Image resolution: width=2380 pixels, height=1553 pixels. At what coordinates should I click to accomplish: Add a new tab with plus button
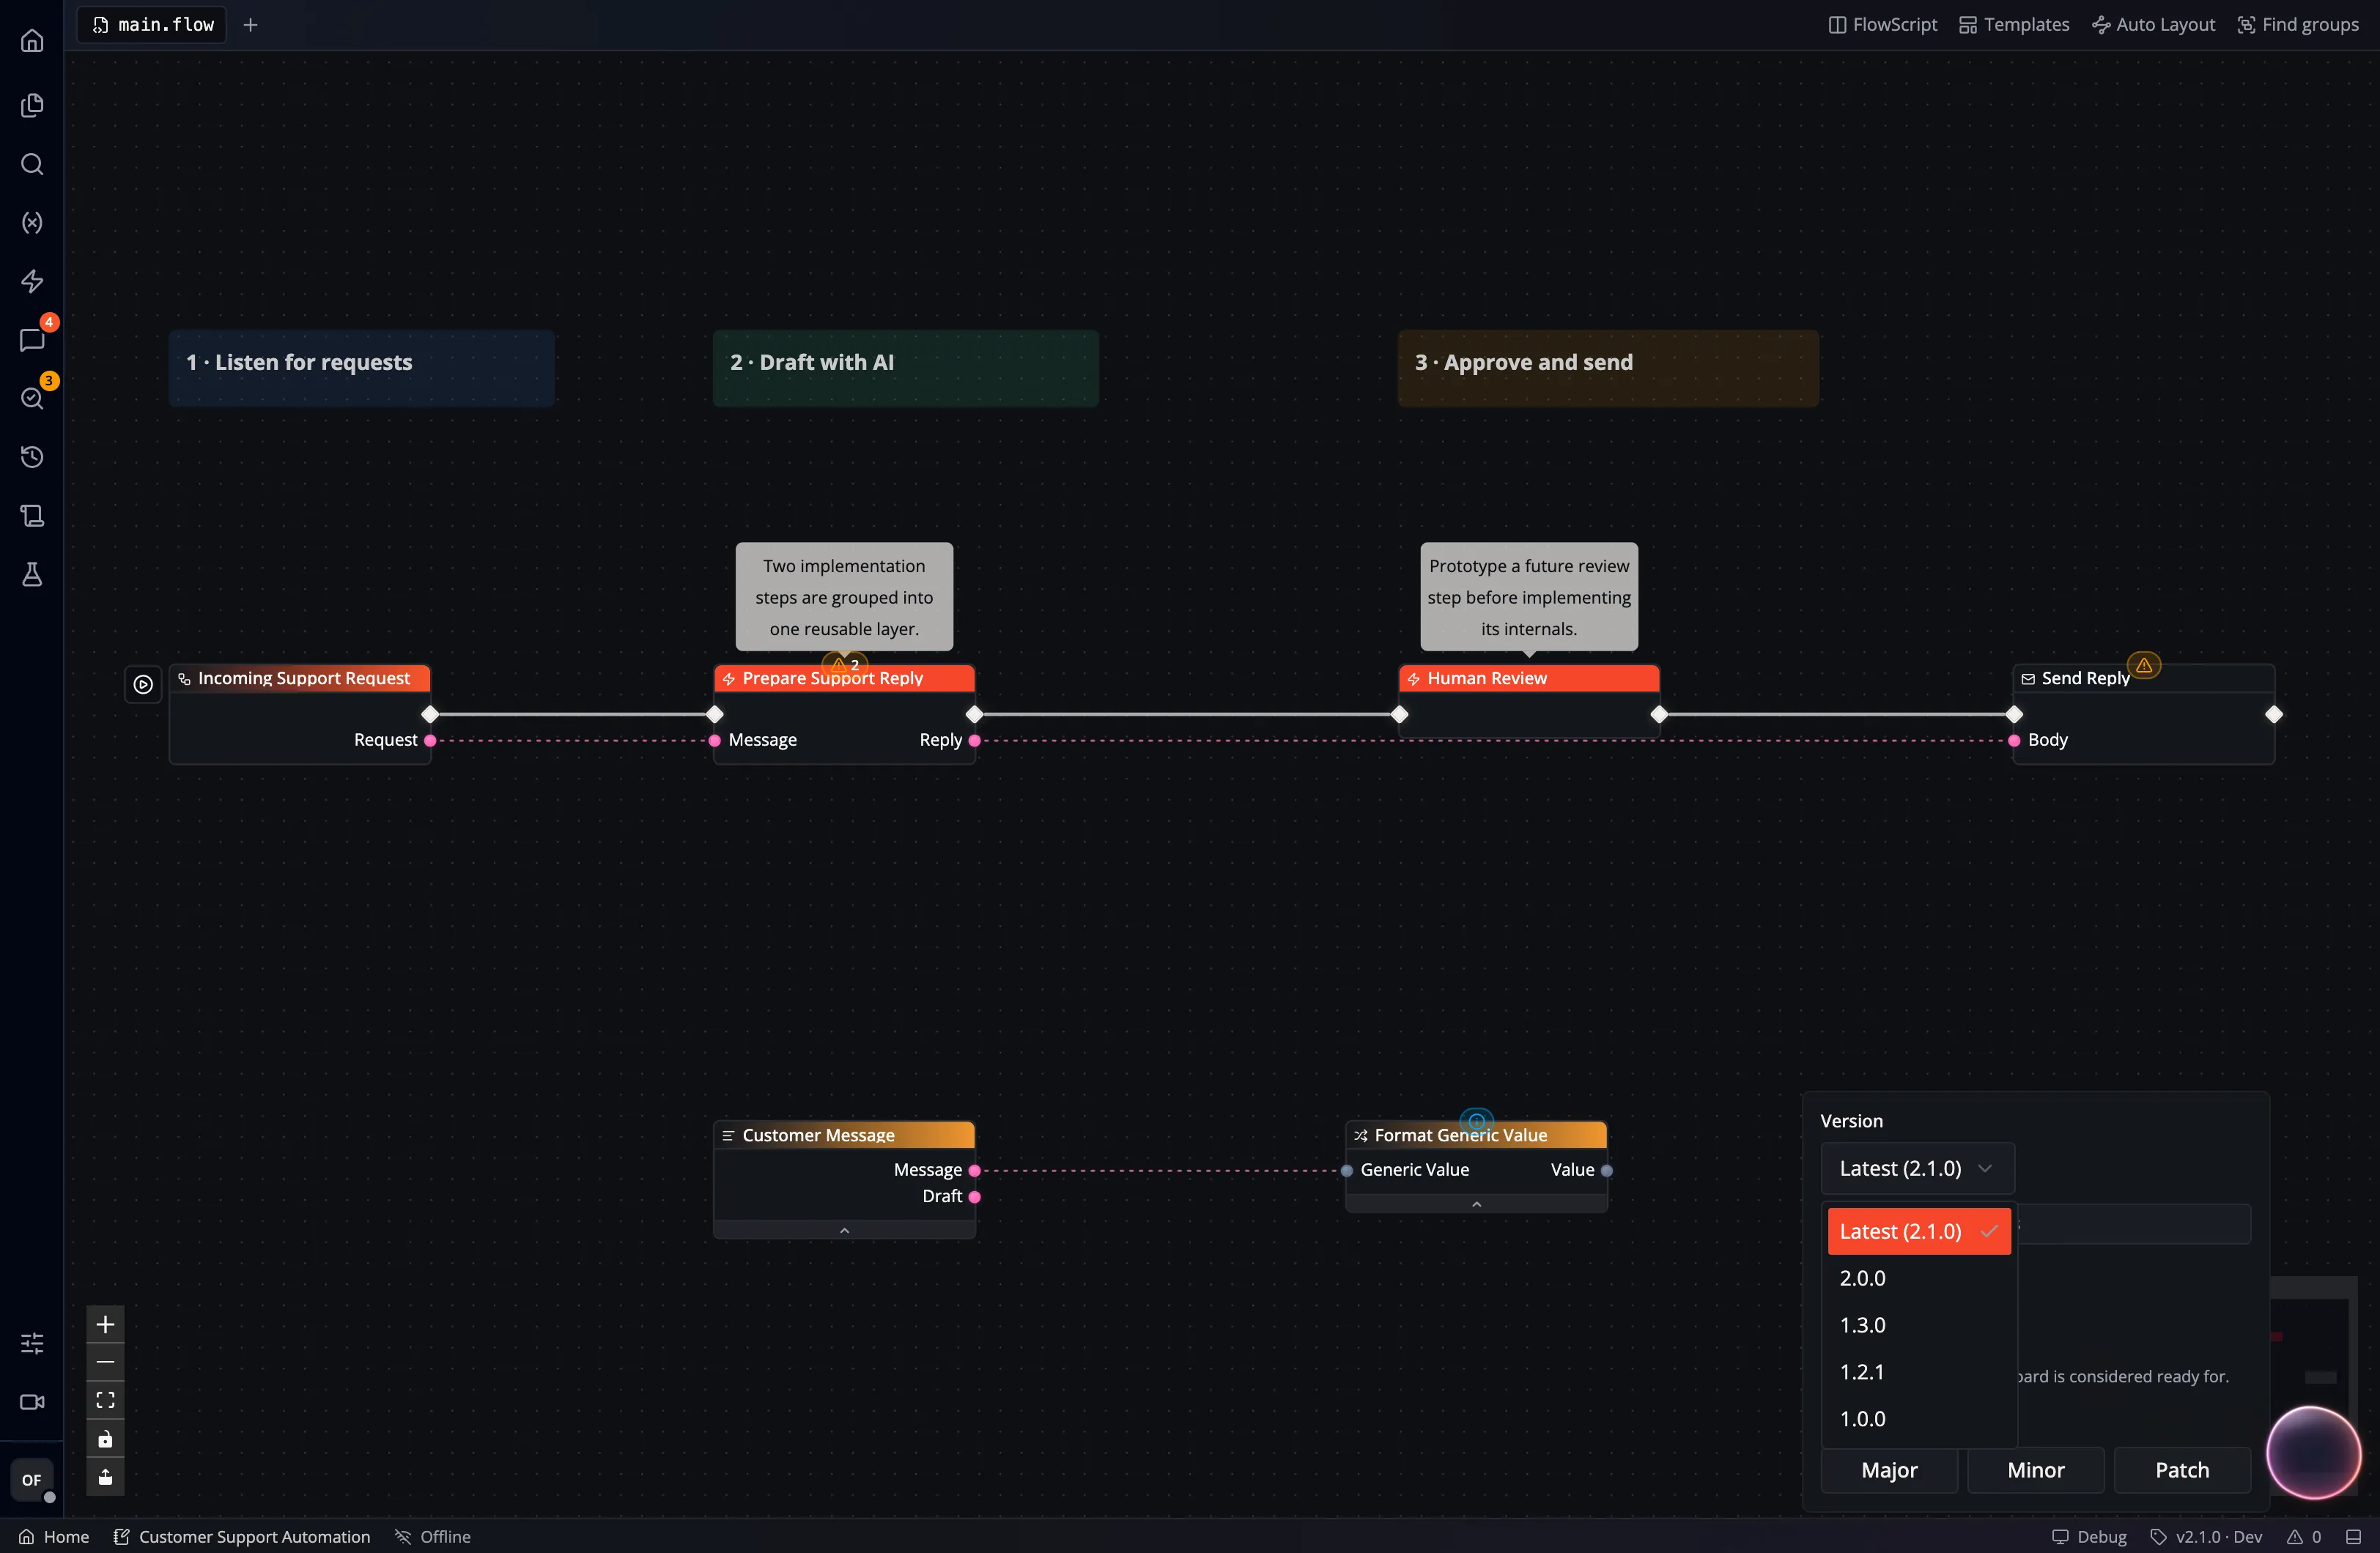coord(251,25)
